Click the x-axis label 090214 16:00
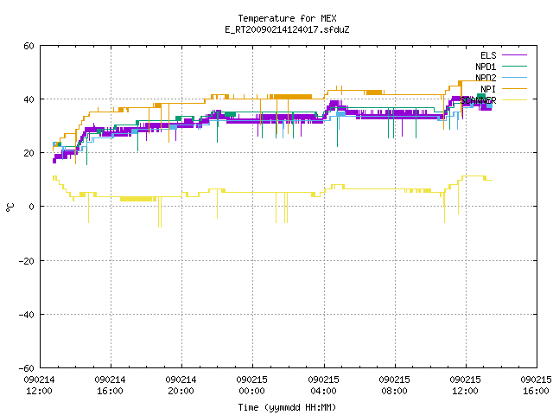 (110, 386)
